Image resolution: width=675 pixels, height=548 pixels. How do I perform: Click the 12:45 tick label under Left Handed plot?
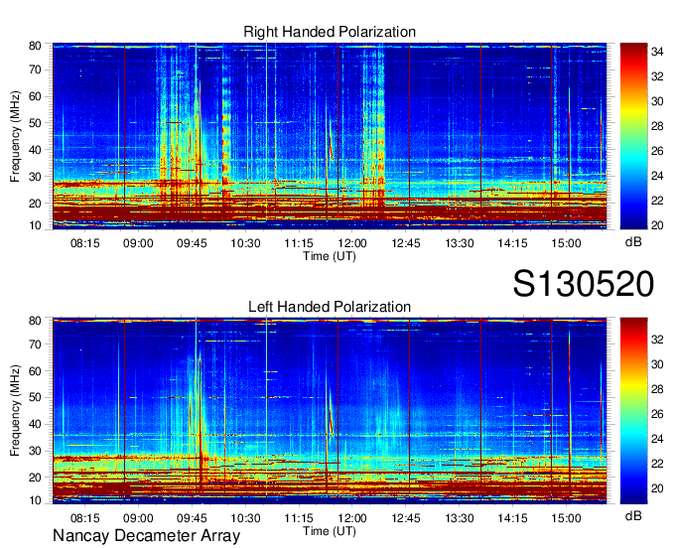pos(406,518)
